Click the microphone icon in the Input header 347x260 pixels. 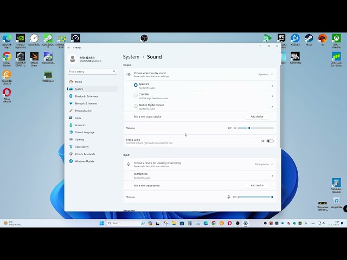tap(128, 164)
